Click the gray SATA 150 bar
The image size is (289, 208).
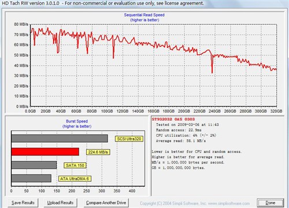34,165
